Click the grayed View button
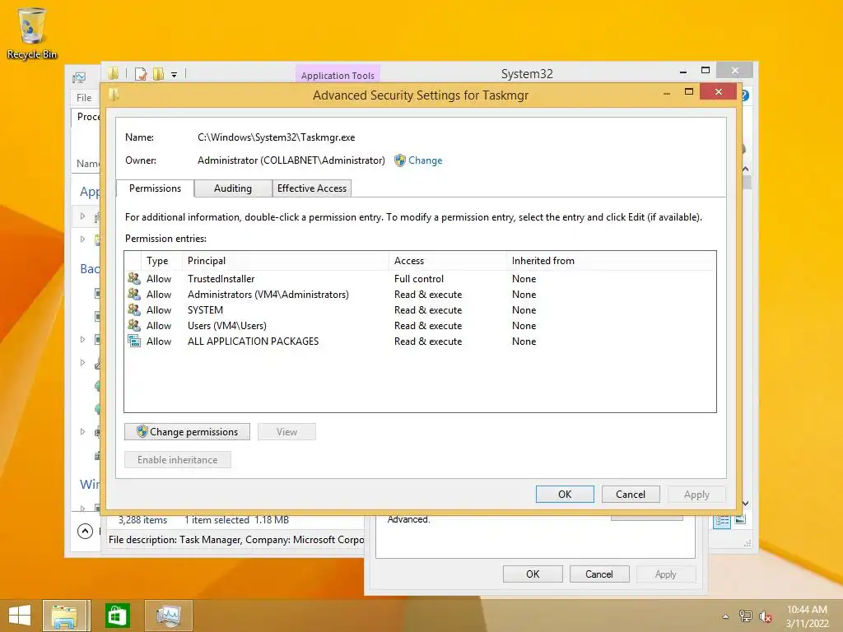 pos(286,431)
